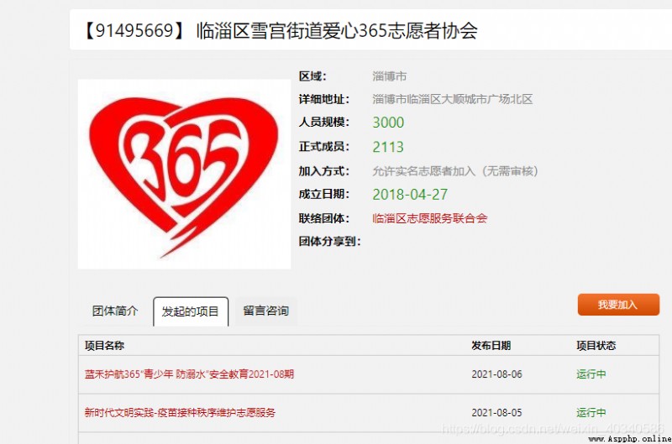Open project 蓝禾护航365 防溺水 安全教育2021-08期

click(x=189, y=374)
